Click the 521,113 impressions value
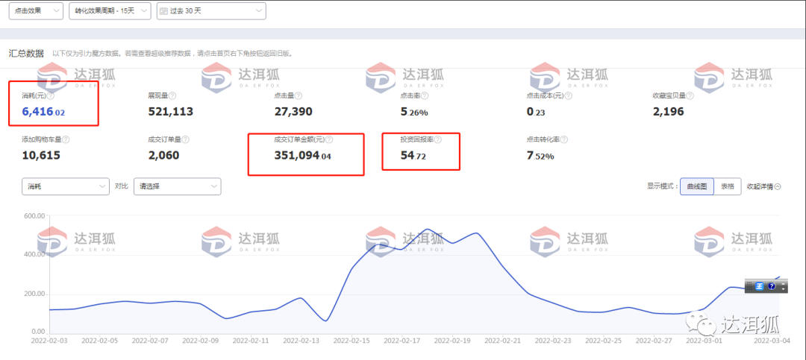Viewport: 806px width, 360px height. click(x=170, y=112)
